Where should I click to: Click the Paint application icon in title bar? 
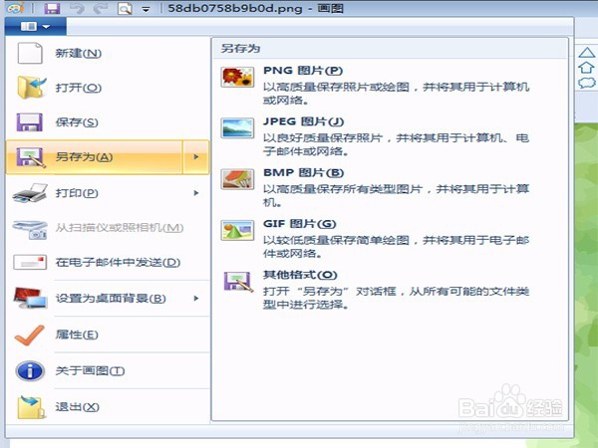[16, 8]
